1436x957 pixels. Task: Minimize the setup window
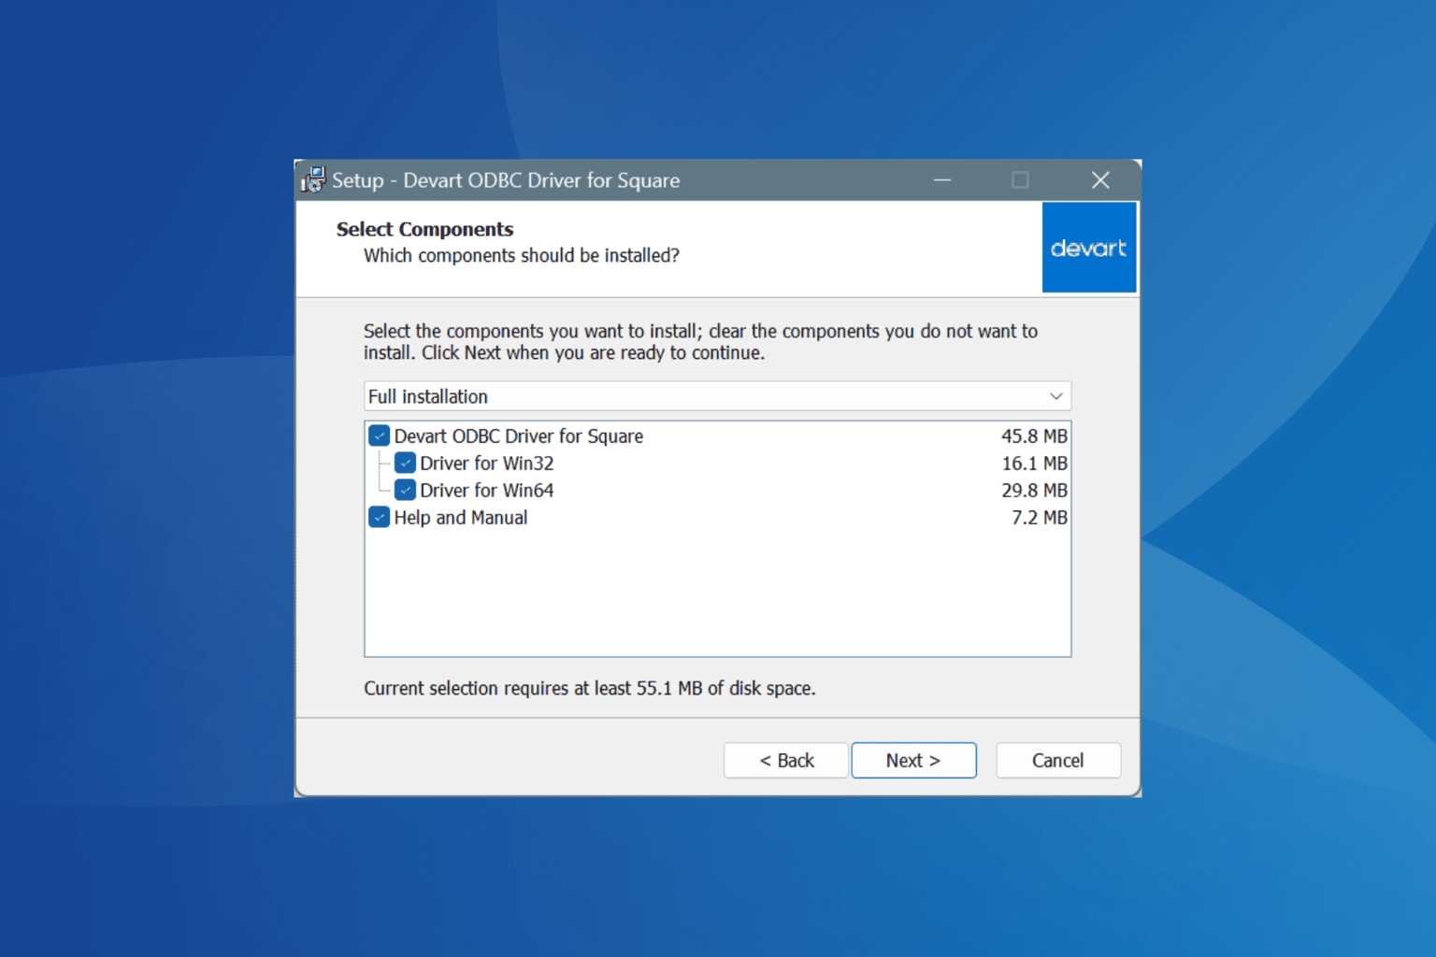[x=942, y=179]
